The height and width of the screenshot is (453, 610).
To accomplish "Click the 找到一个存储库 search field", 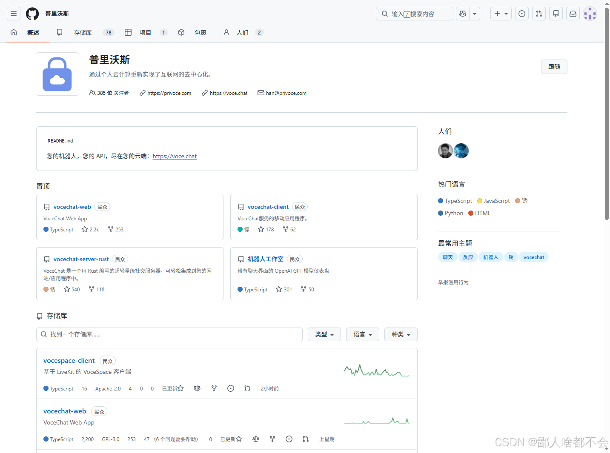I will [x=169, y=334].
